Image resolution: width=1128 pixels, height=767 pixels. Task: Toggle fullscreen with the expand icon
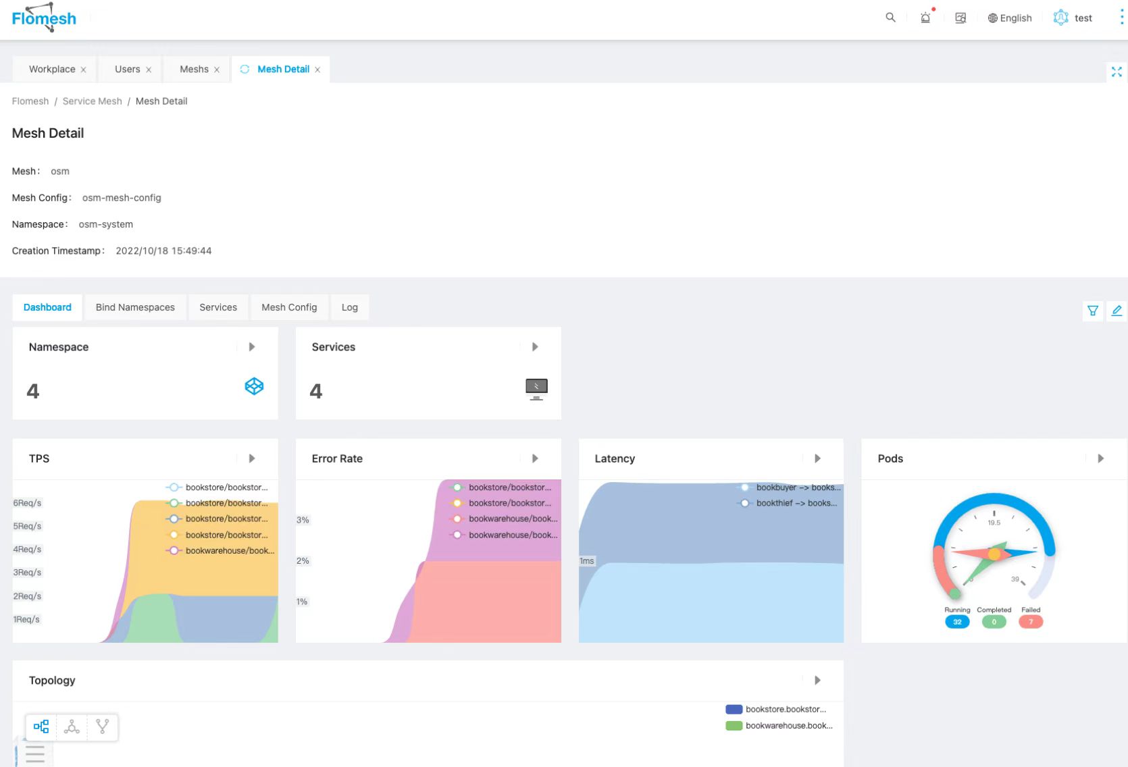coord(1117,72)
